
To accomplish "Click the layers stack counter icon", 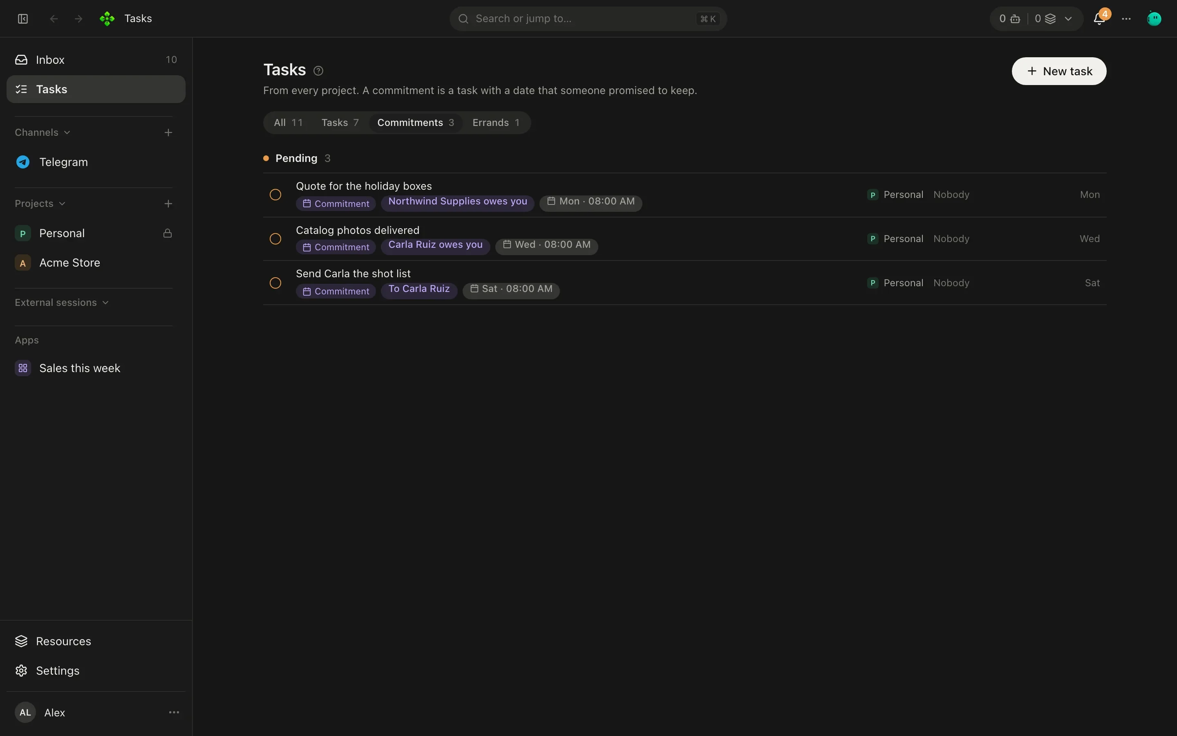I will tap(1050, 18).
